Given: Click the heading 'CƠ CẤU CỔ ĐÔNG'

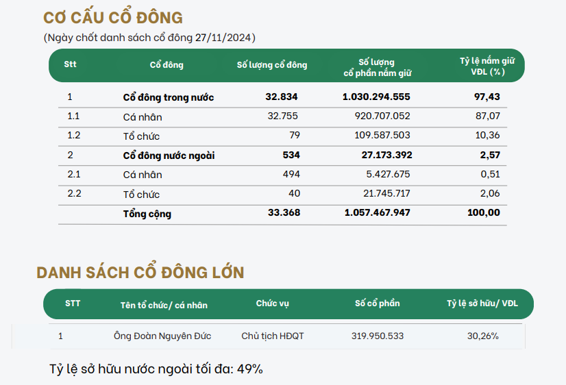Looking at the screenshot, I should coord(113,17).
